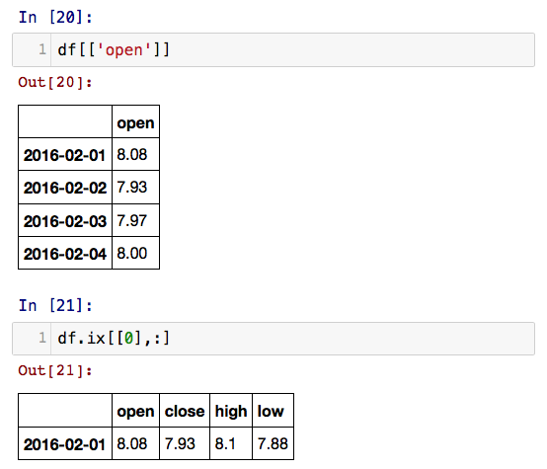547x469 pixels.
Task: Click the 'high' column header
Action: [231, 411]
